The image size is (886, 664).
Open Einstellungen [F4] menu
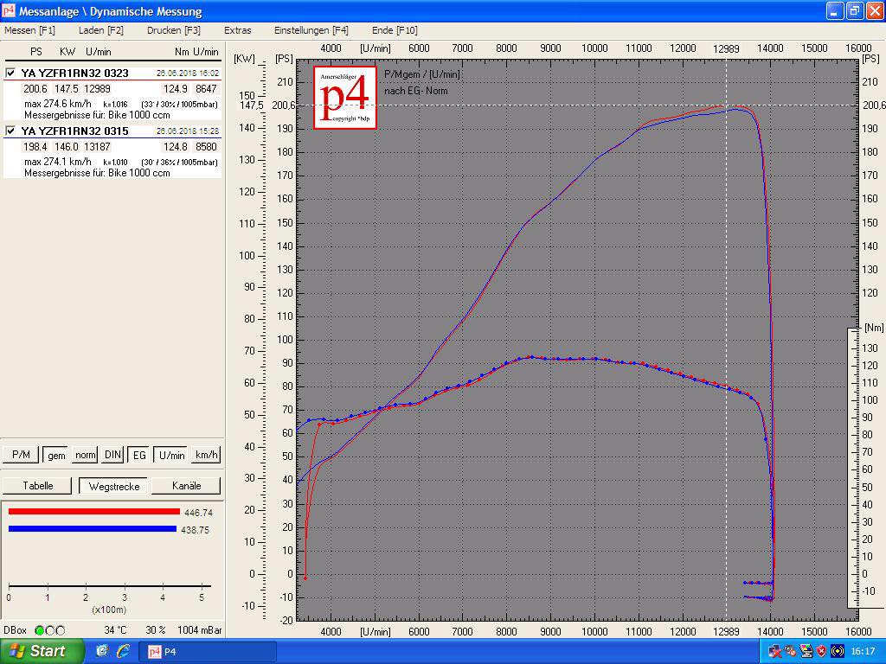pyautogui.click(x=311, y=30)
